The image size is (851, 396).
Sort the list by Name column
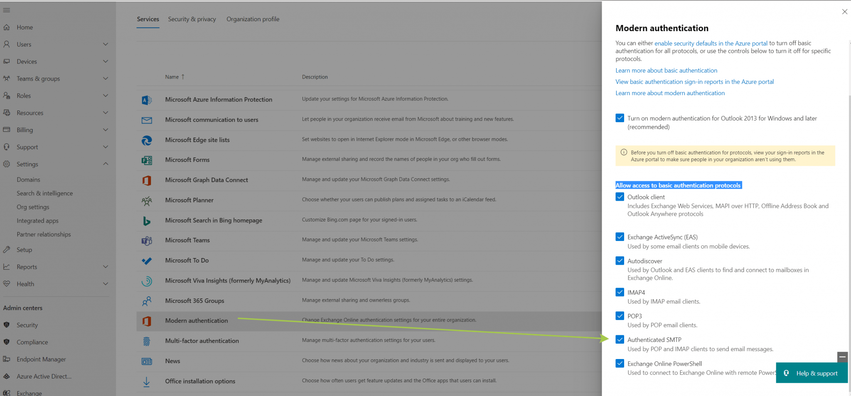175,77
